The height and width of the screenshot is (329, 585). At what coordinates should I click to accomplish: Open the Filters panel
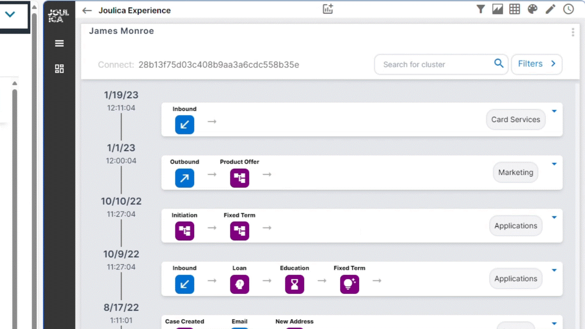tap(537, 64)
